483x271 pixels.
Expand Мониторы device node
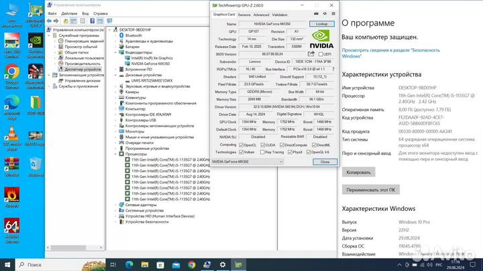click(116, 132)
